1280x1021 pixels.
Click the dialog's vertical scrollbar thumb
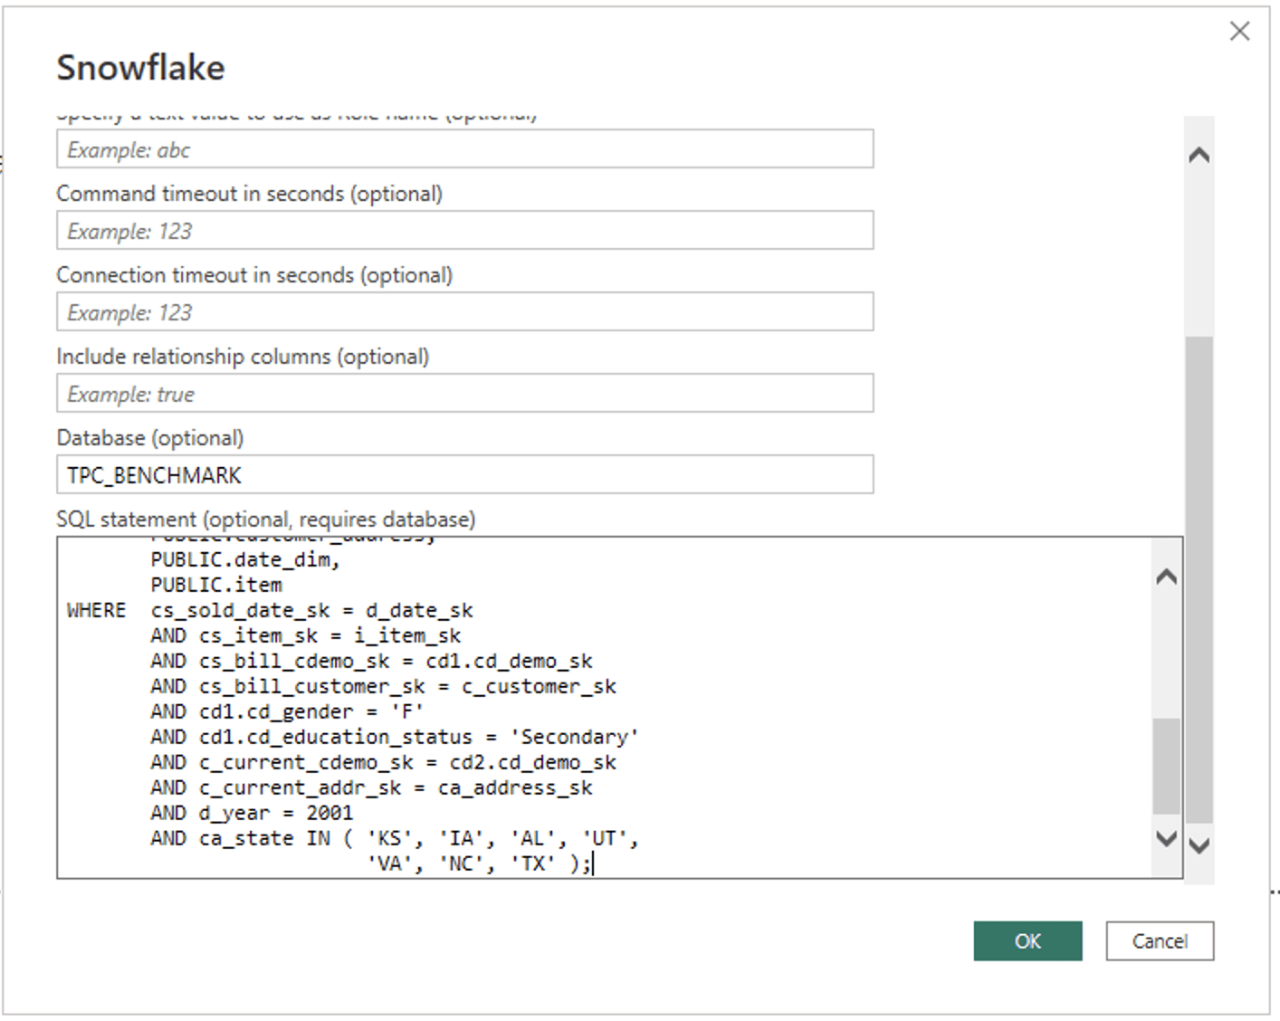(x=1199, y=579)
